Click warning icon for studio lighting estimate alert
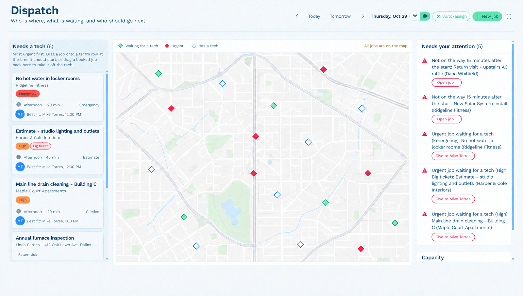This screenshot has height=296, width=523. pyautogui.click(x=425, y=170)
